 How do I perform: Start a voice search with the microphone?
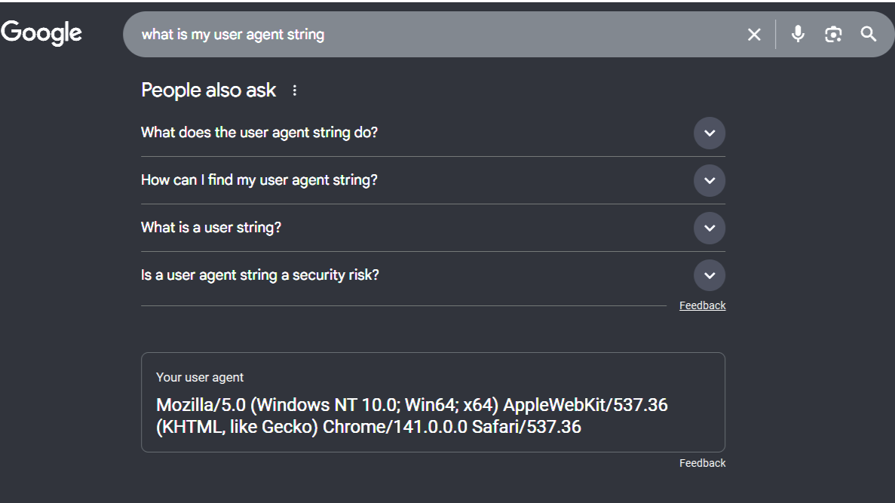coord(798,34)
